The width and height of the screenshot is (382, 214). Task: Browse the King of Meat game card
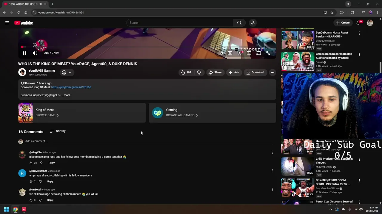pyautogui.click(x=82, y=113)
